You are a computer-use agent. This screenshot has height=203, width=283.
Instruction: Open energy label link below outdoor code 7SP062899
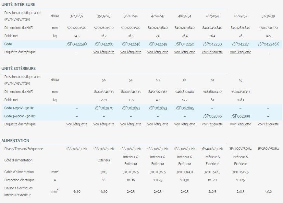[240, 124]
